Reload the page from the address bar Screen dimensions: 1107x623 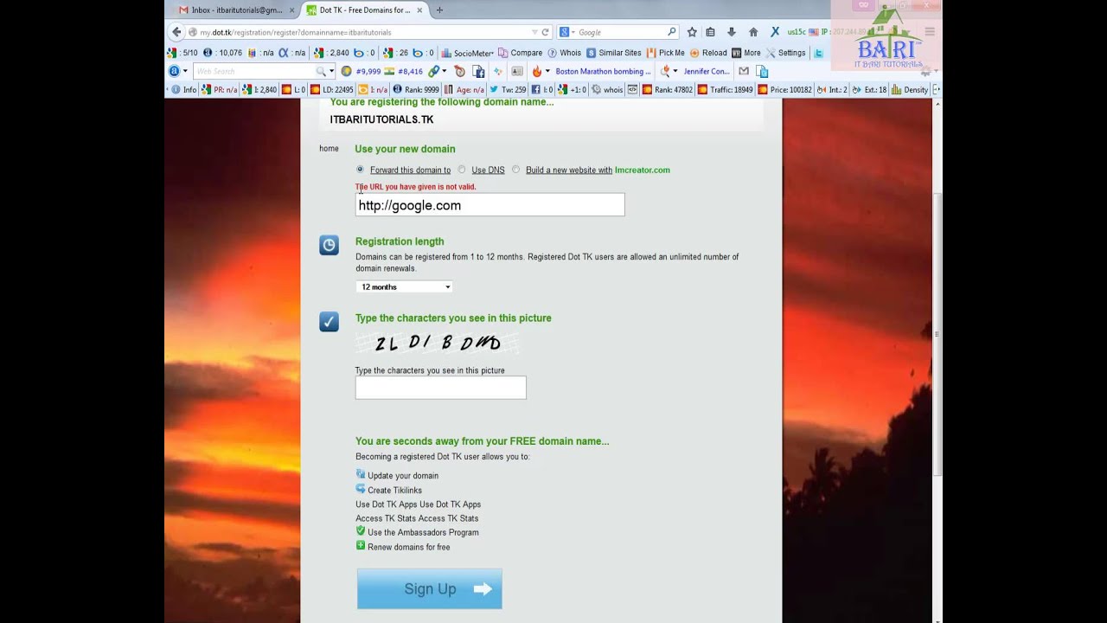pos(545,32)
